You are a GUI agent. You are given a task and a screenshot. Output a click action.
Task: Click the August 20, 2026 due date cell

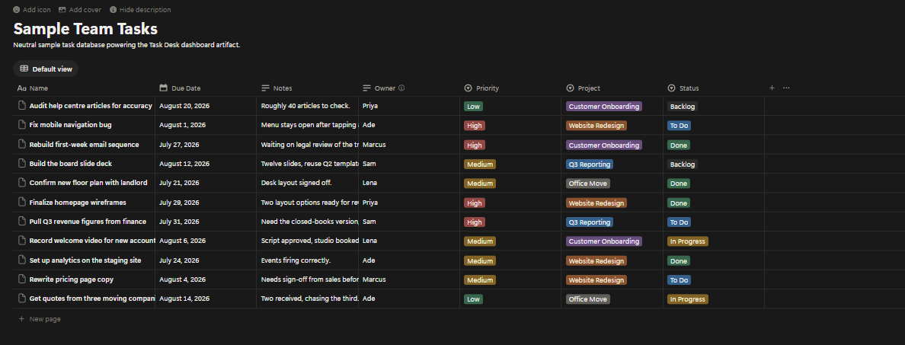click(x=206, y=106)
